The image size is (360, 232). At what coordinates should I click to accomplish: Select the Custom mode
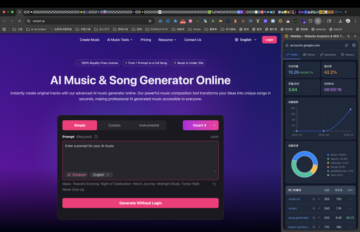[114, 125]
